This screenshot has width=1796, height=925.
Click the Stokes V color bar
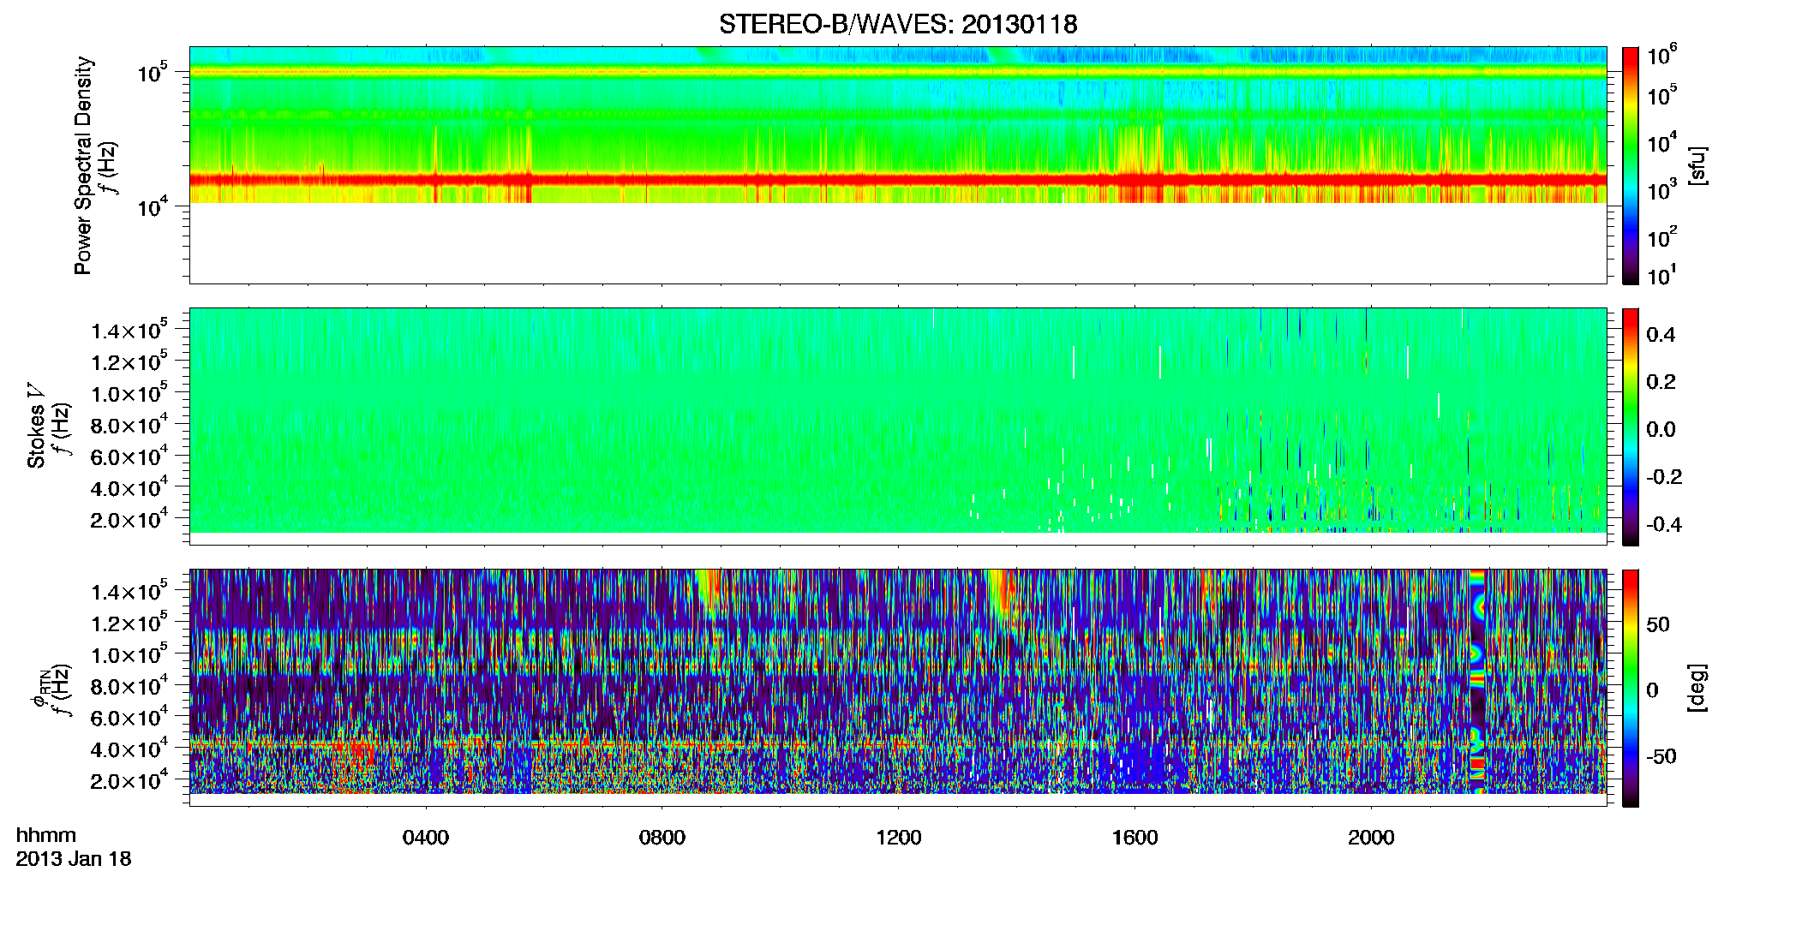(x=1630, y=427)
